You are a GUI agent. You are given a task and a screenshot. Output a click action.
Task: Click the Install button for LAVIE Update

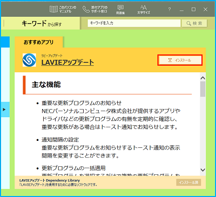[180, 60]
